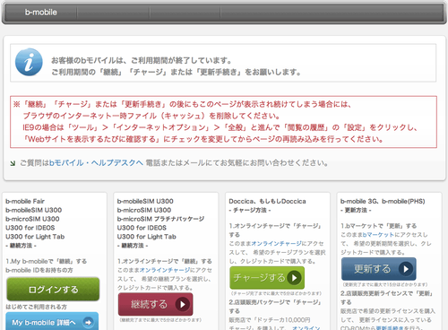Click b-mobile IDをお持ちの方 text

click(x=39, y=270)
